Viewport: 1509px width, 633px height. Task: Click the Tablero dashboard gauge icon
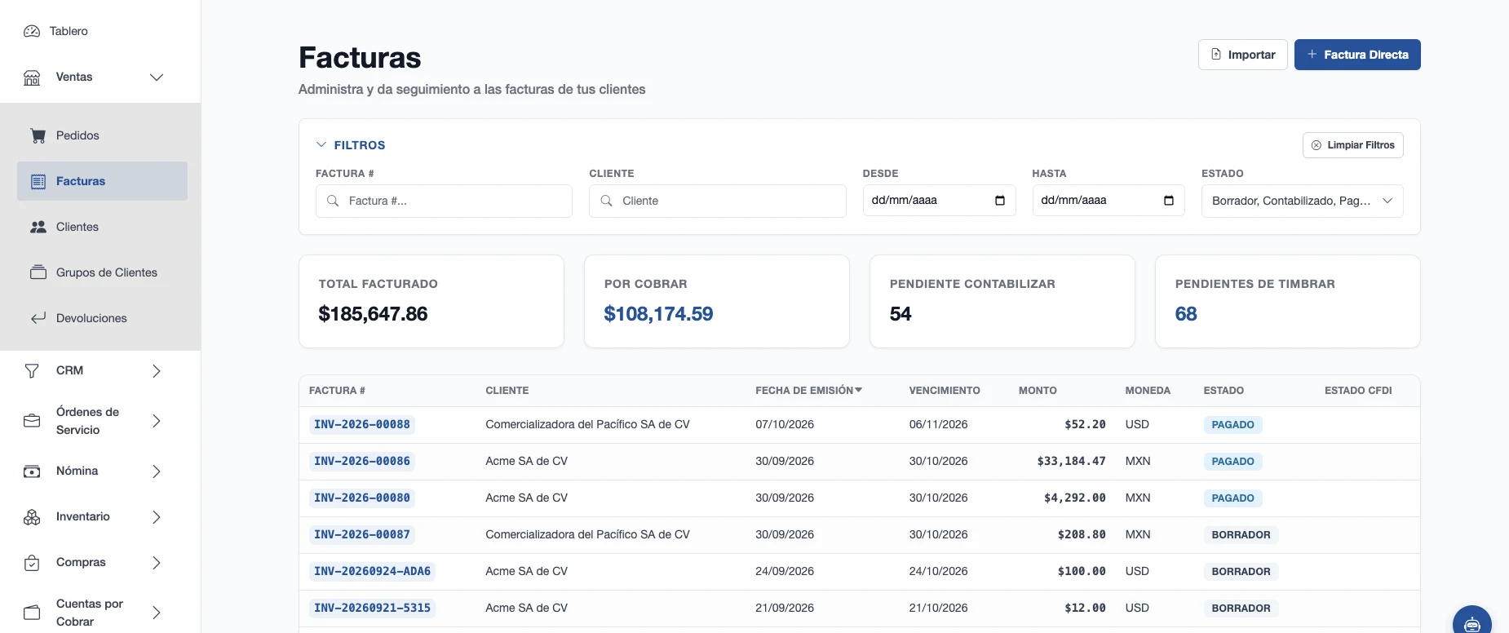coord(32,31)
